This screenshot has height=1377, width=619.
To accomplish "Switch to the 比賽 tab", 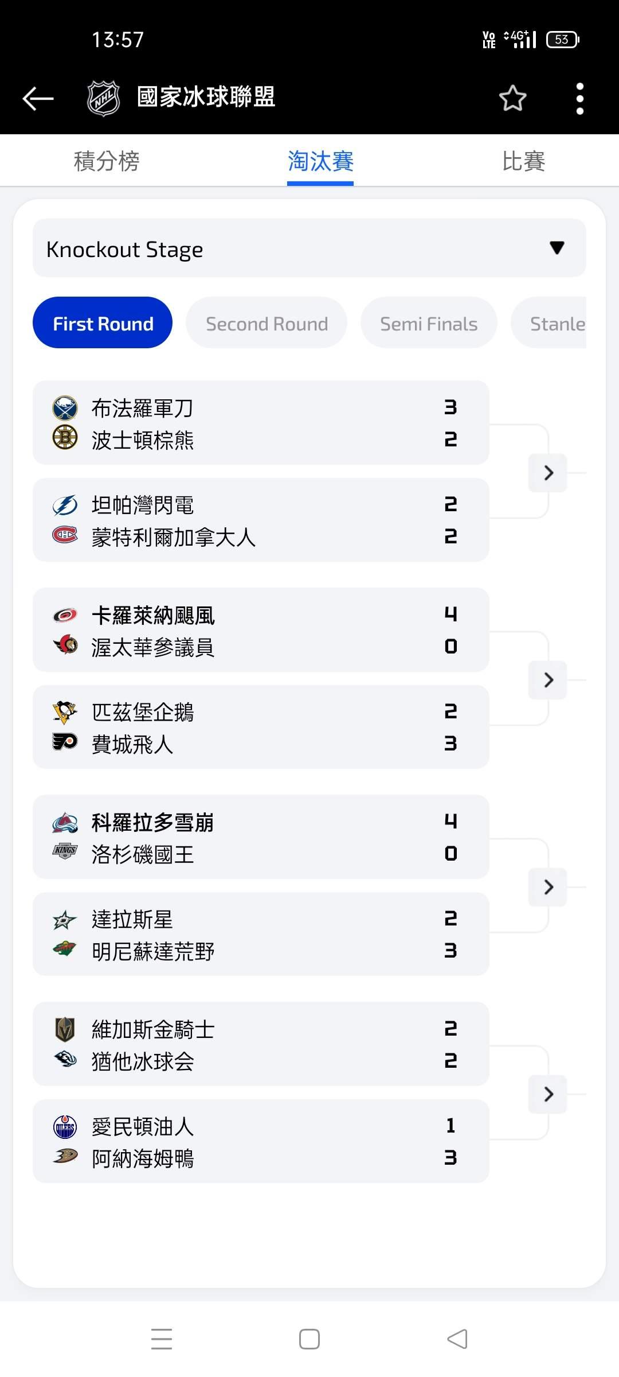I will [523, 161].
